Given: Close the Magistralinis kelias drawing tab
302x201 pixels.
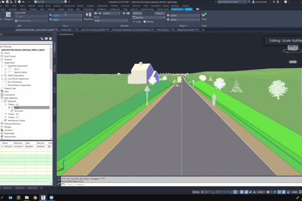Looking at the screenshot, I should pos(197,30).
